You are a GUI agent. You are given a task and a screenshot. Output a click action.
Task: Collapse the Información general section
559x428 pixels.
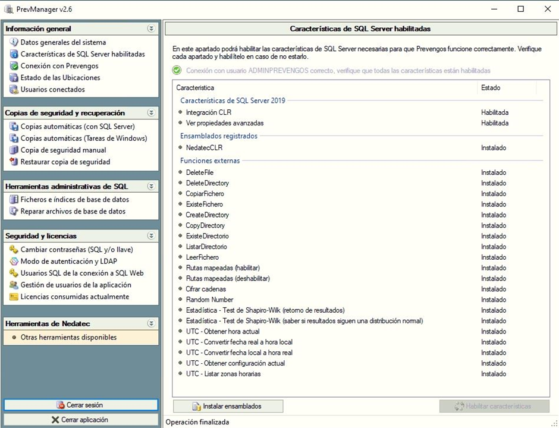tap(151, 29)
